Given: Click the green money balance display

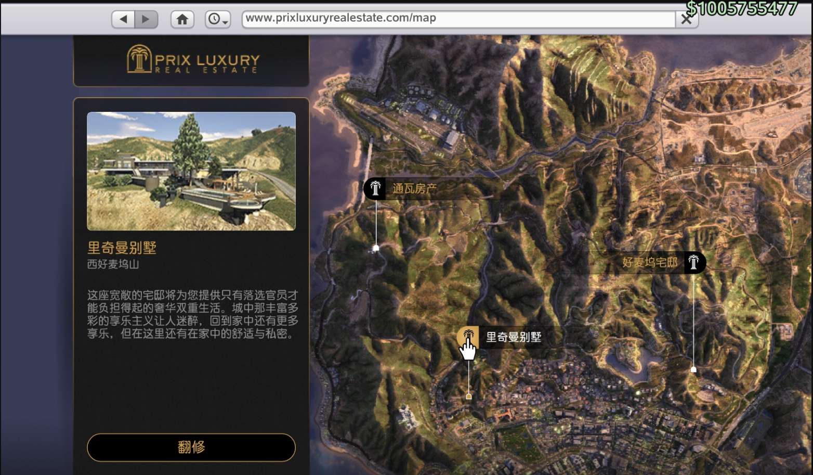Looking at the screenshot, I should click(741, 8).
